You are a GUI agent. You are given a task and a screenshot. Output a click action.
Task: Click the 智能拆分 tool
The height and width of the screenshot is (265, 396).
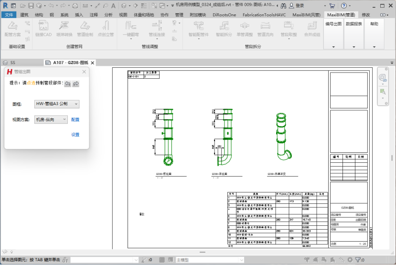click(224, 29)
